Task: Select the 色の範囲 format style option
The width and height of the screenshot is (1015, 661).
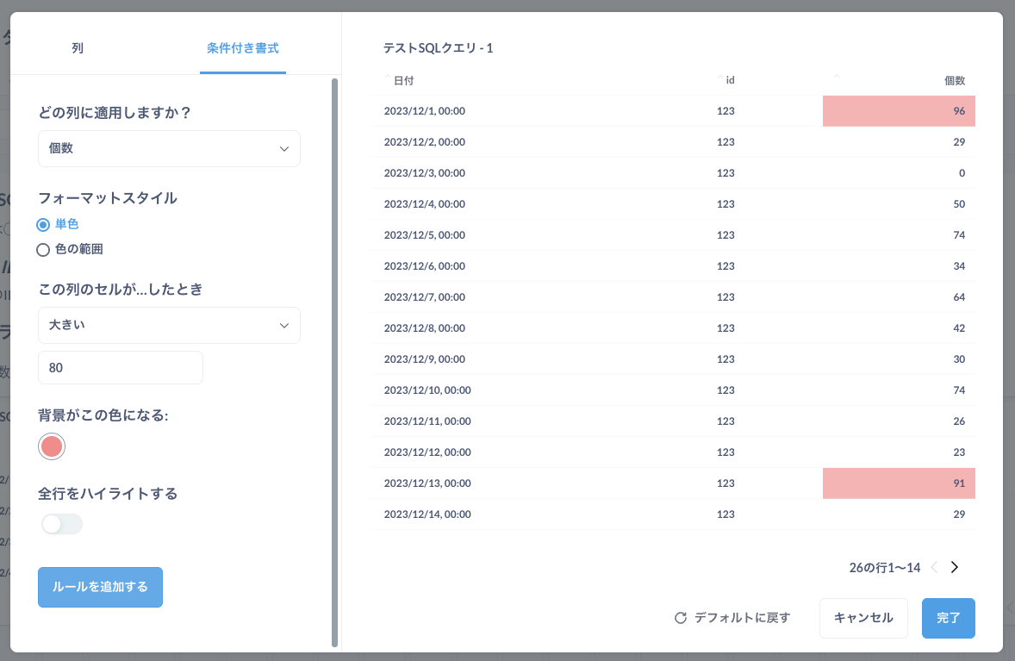Action: click(42, 249)
